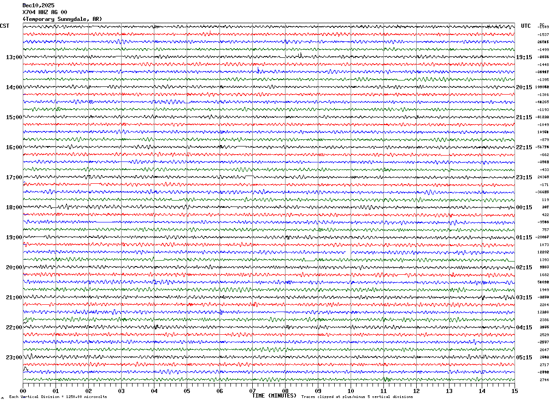Click the DC offset value 1073
Viewport: 551px width, 403px height.
544,245
